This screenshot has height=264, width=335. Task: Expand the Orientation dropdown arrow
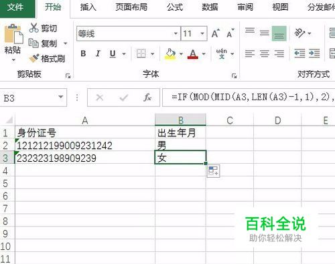pos(310,33)
